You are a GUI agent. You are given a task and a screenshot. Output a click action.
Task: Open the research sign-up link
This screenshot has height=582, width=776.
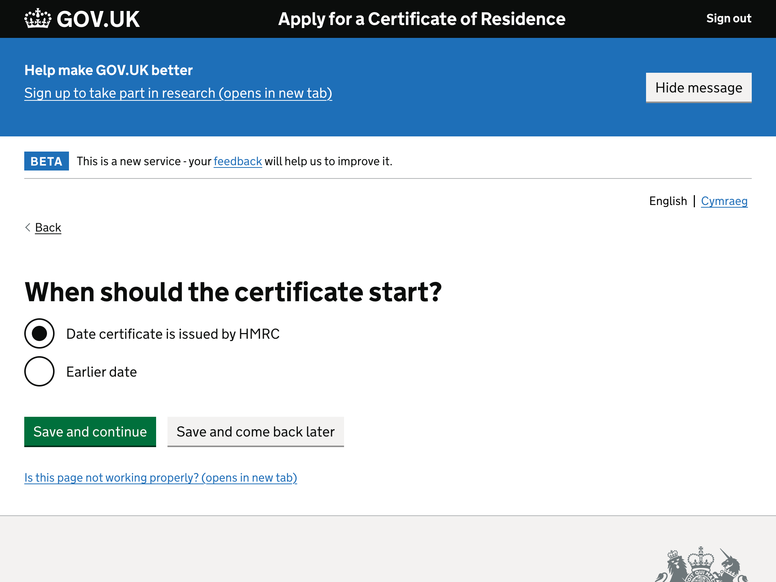point(178,93)
